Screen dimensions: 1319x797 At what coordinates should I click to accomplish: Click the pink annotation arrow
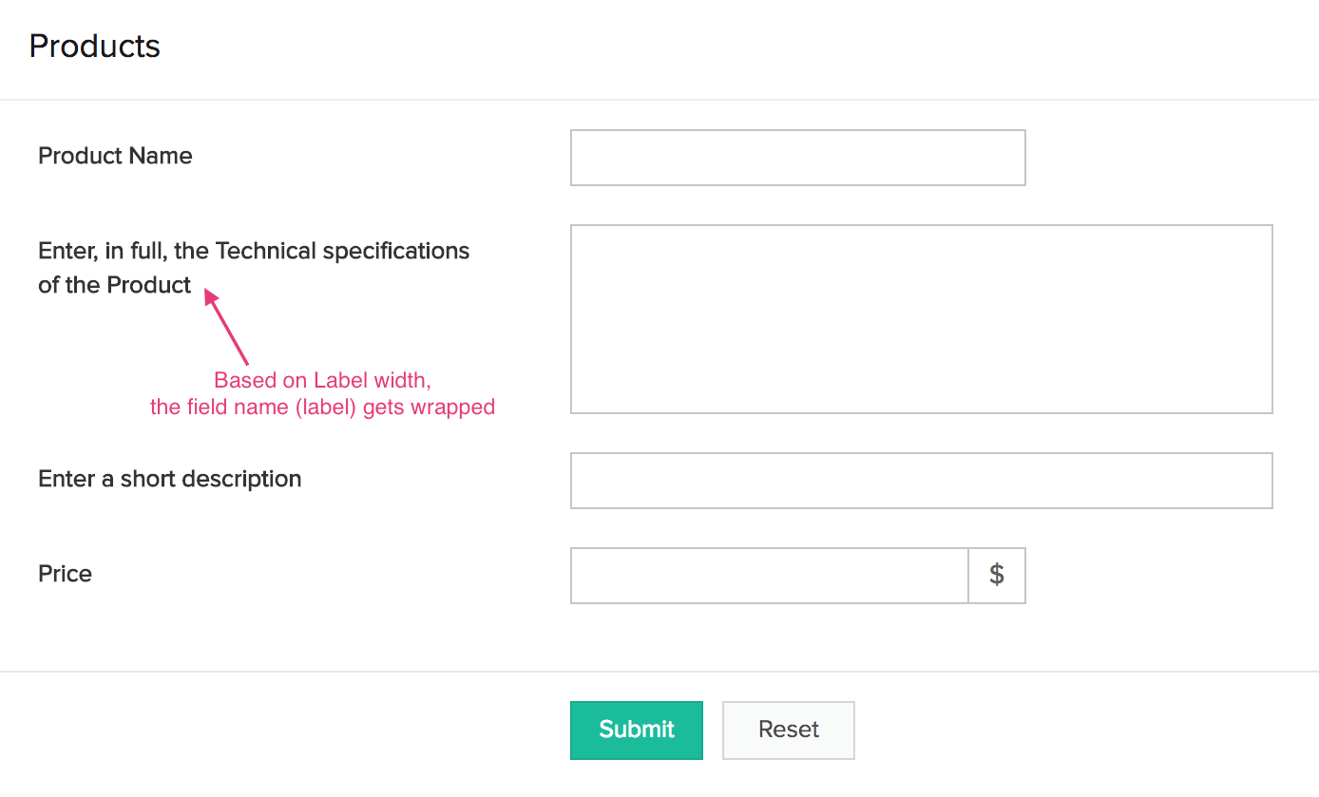[x=227, y=328]
